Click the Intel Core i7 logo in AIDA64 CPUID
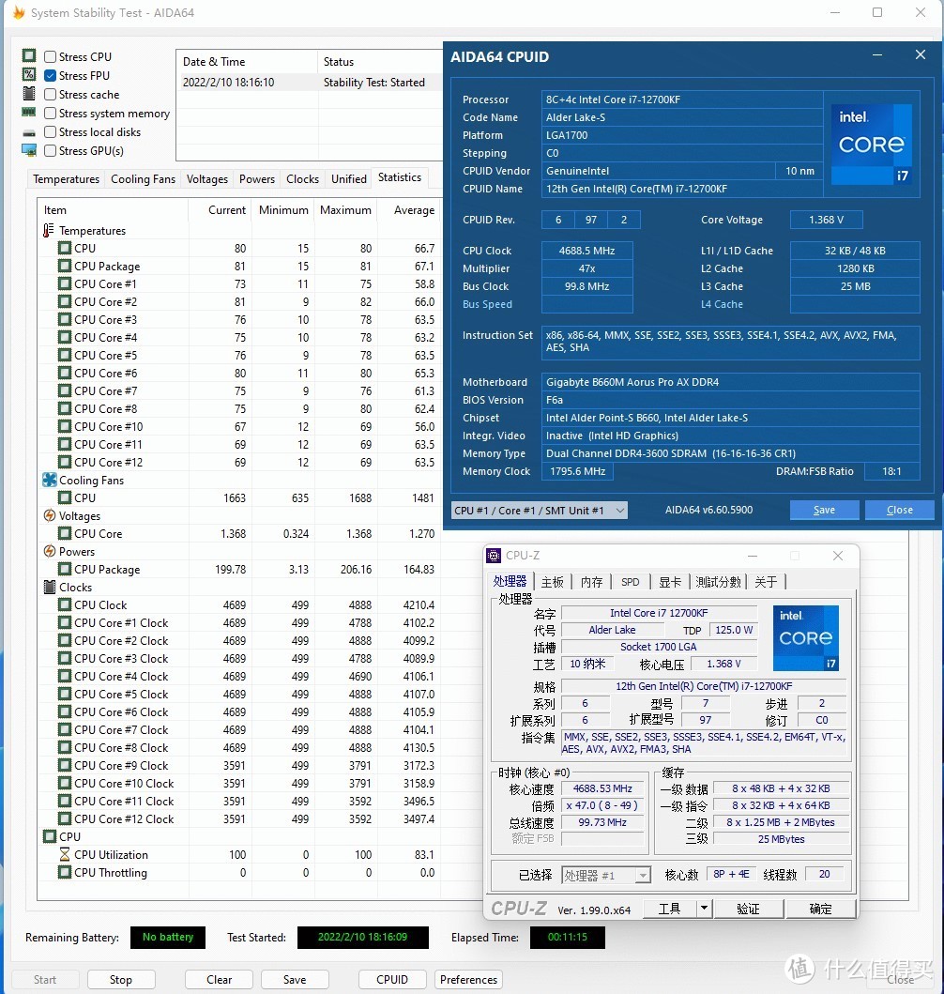 (x=871, y=145)
